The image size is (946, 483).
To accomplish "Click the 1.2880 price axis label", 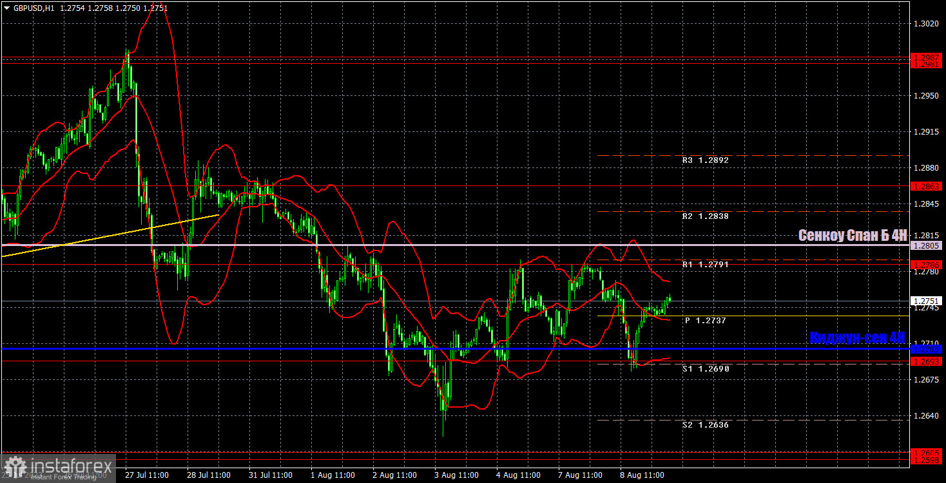I will click(x=925, y=168).
